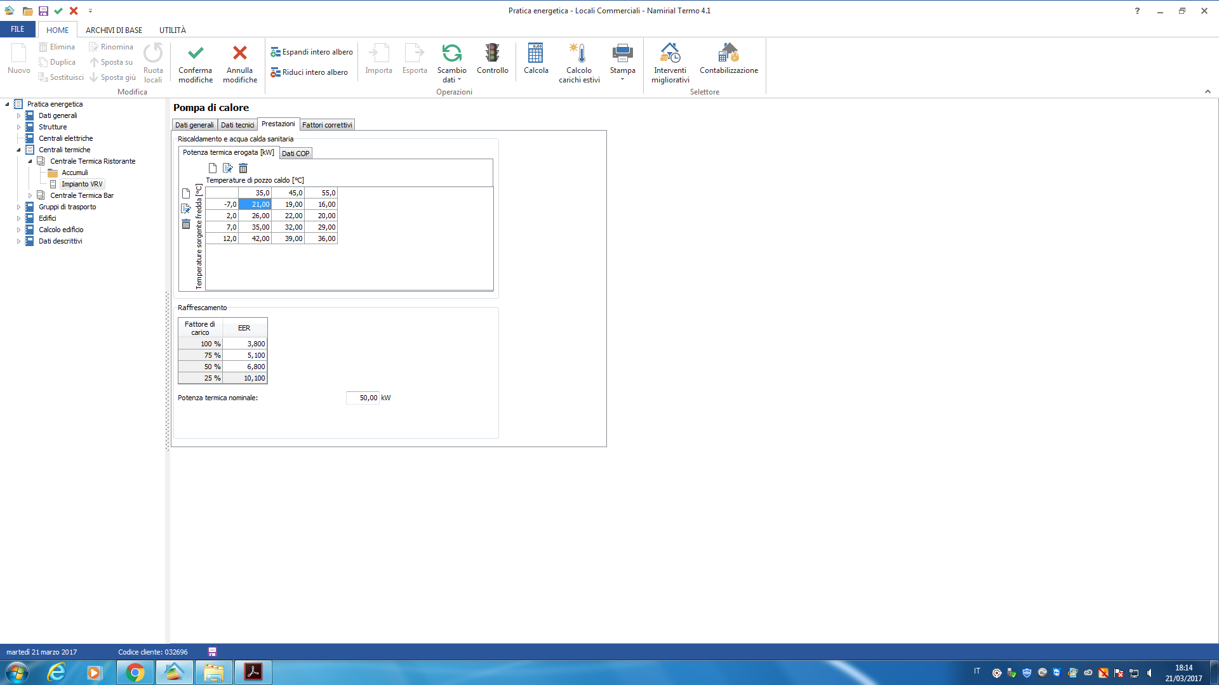Open the Controllo traffic light tool
The image size is (1219, 685).
coord(492,53)
